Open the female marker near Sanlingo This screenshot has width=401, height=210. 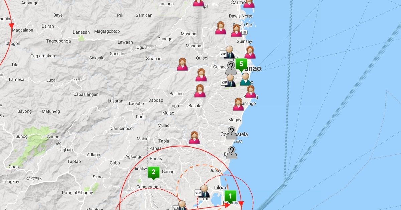(x=238, y=104)
